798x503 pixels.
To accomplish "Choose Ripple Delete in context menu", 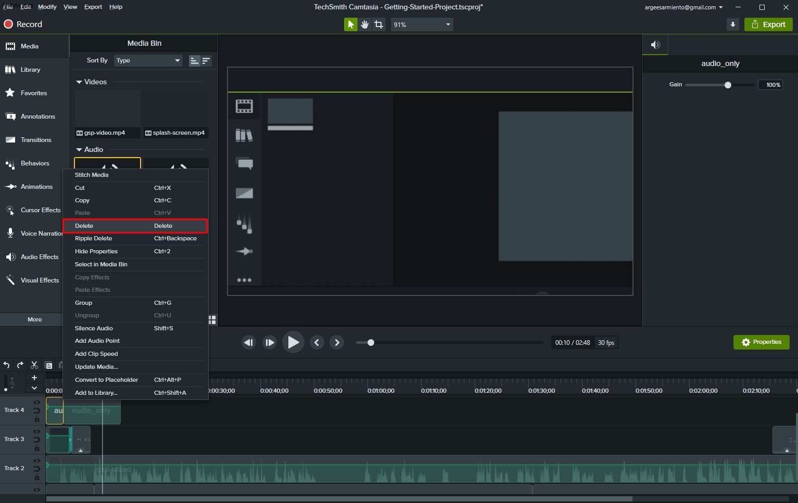I will coord(135,238).
